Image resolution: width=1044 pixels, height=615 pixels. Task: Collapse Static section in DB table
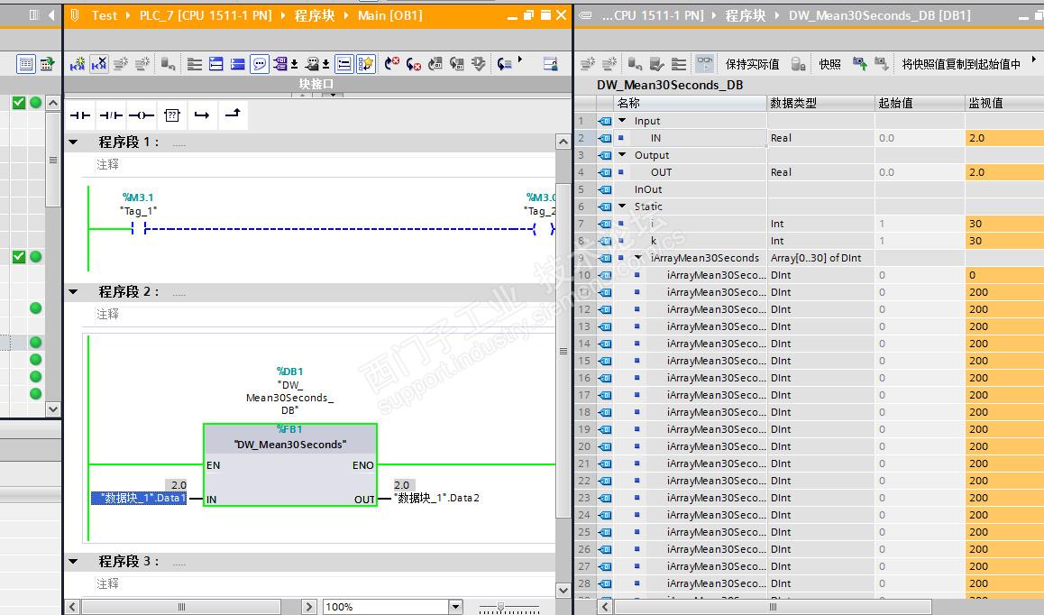pyautogui.click(x=623, y=207)
